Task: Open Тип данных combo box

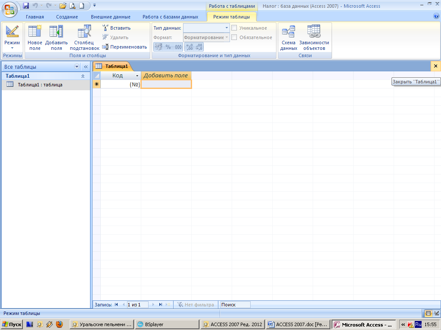Action: tap(206, 28)
